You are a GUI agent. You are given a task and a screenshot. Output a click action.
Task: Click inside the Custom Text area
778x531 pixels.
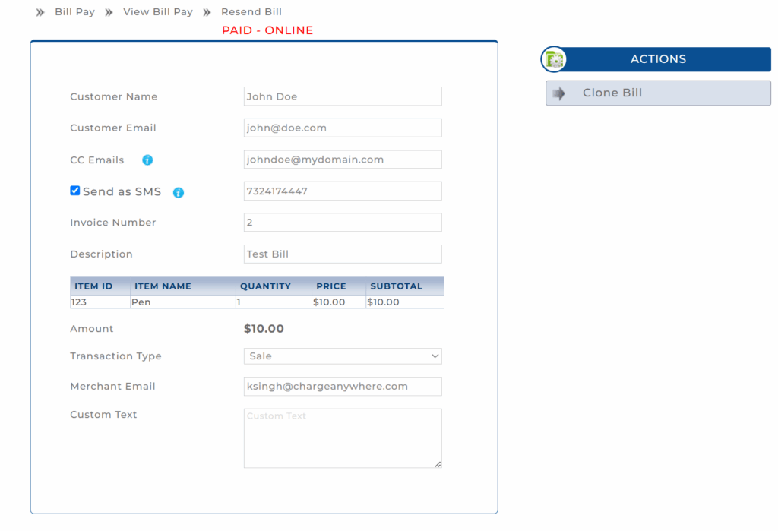pyautogui.click(x=342, y=438)
